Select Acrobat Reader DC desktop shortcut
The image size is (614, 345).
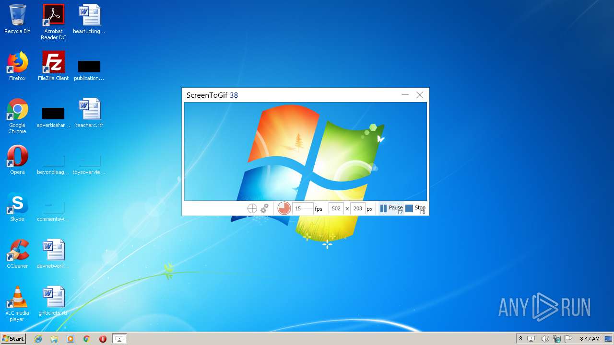(x=53, y=22)
